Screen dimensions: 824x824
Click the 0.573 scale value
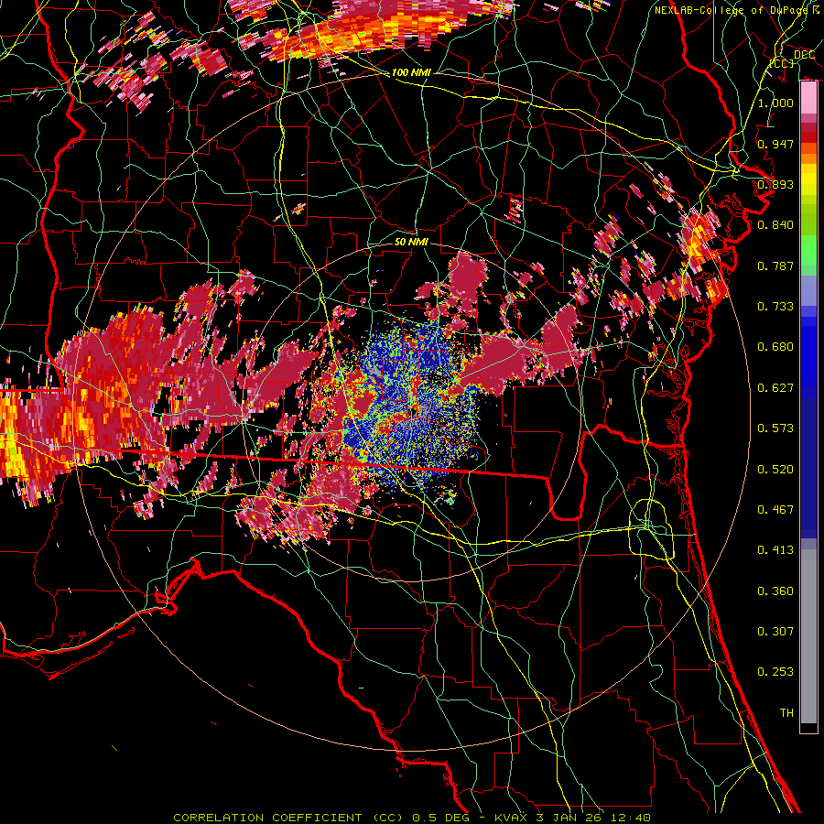click(775, 428)
